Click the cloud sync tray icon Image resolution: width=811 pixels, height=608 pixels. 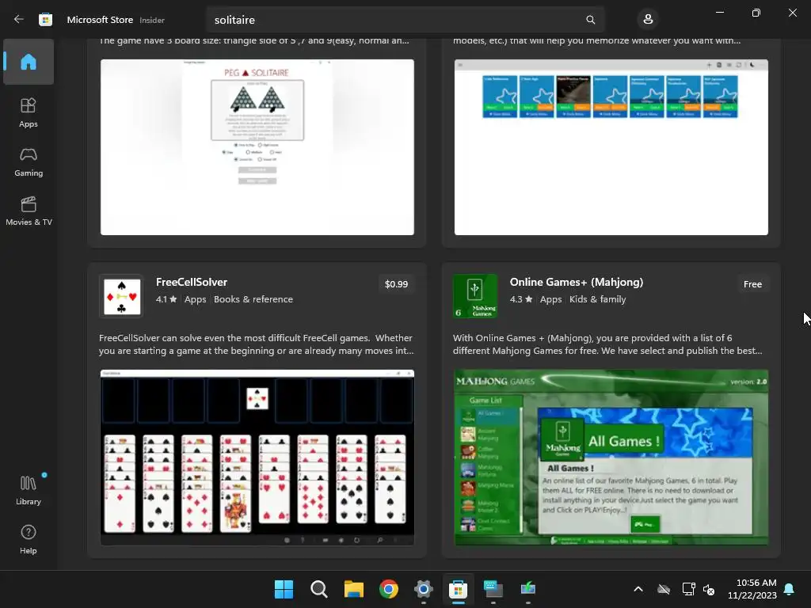pyautogui.click(x=664, y=589)
